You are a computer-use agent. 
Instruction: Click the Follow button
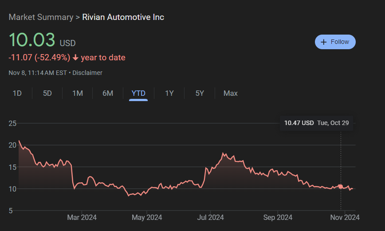tap(335, 42)
